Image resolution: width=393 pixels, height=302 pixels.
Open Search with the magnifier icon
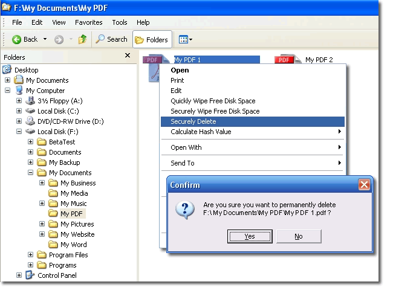coord(100,39)
